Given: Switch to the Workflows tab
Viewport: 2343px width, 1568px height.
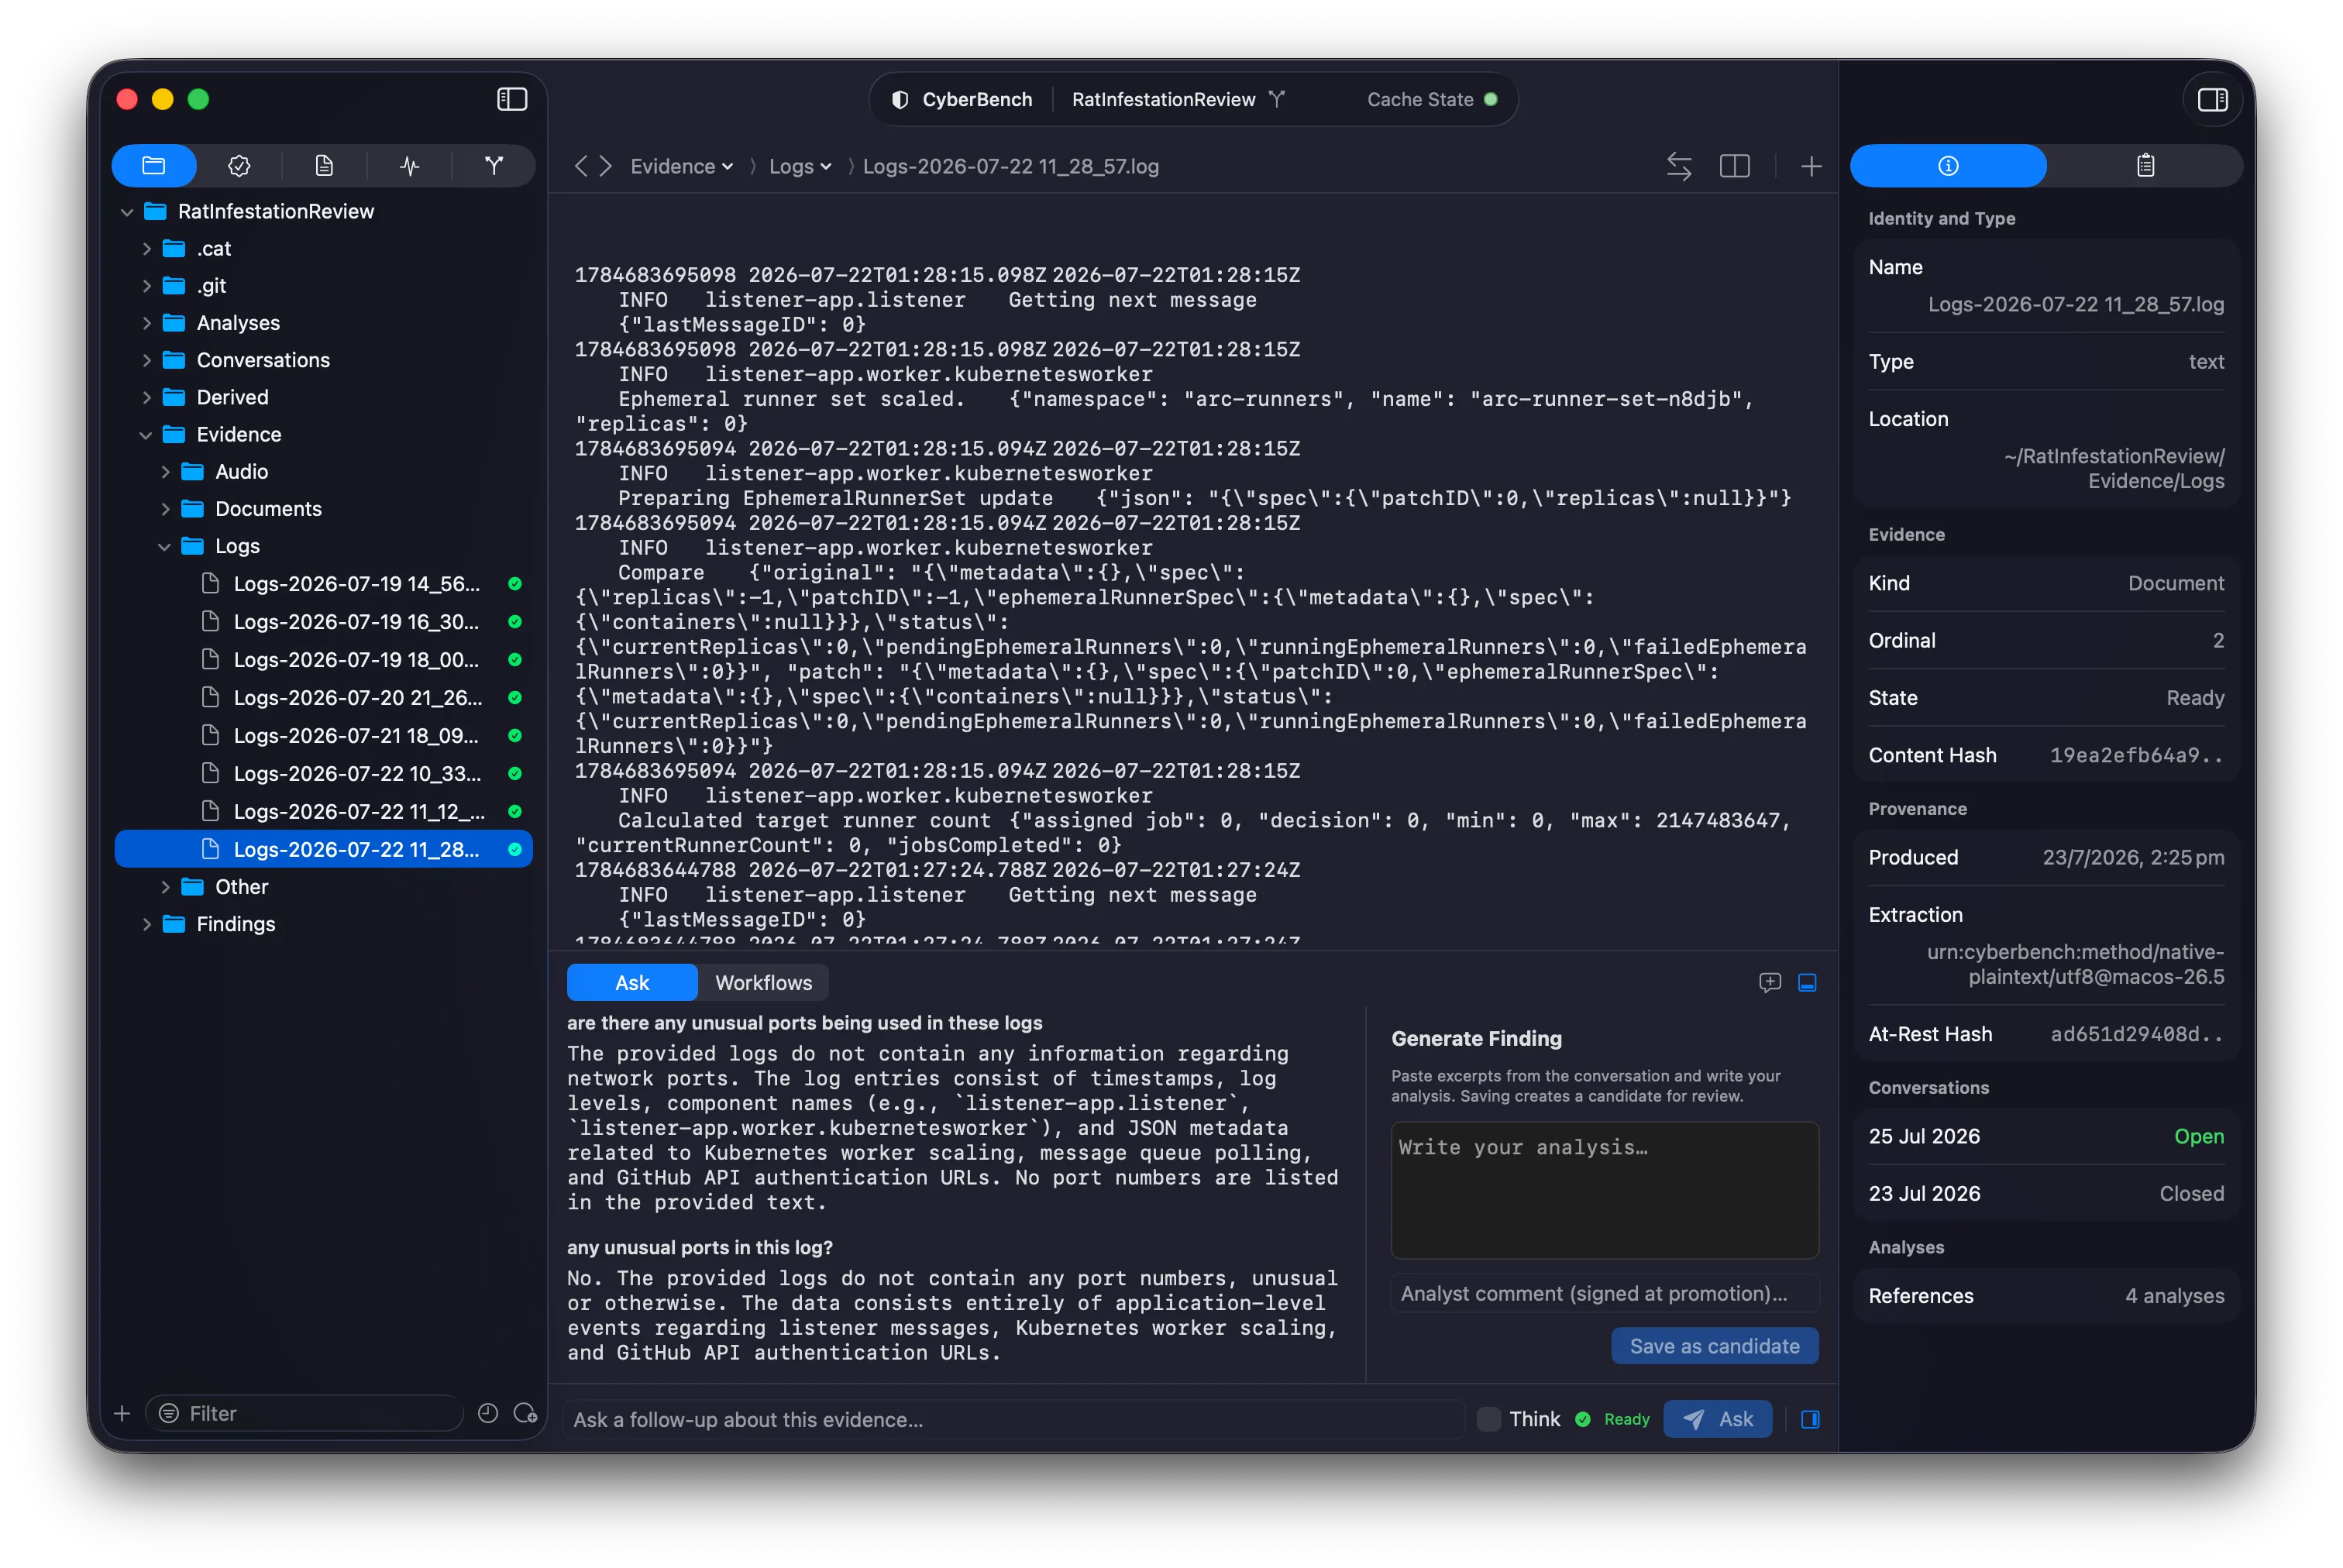Looking at the screenshot, I should (x=764, y=982).
